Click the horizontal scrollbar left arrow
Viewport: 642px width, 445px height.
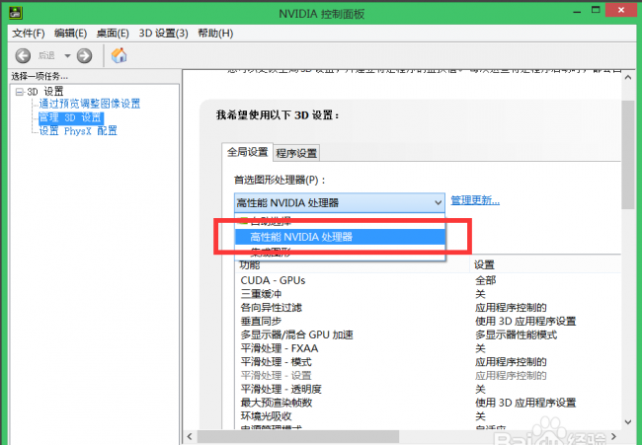coord(190,436)
